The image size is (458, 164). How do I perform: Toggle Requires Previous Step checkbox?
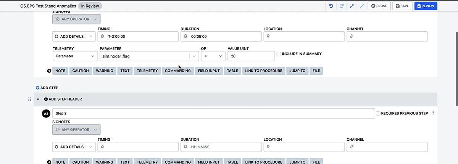pyautogui.click(x=378, y=113)
